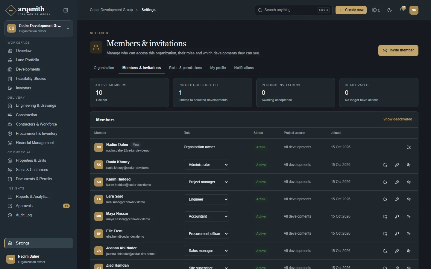Open the notifications bell
The width and height of the screenshot is (431, 269).
(402, 10)
